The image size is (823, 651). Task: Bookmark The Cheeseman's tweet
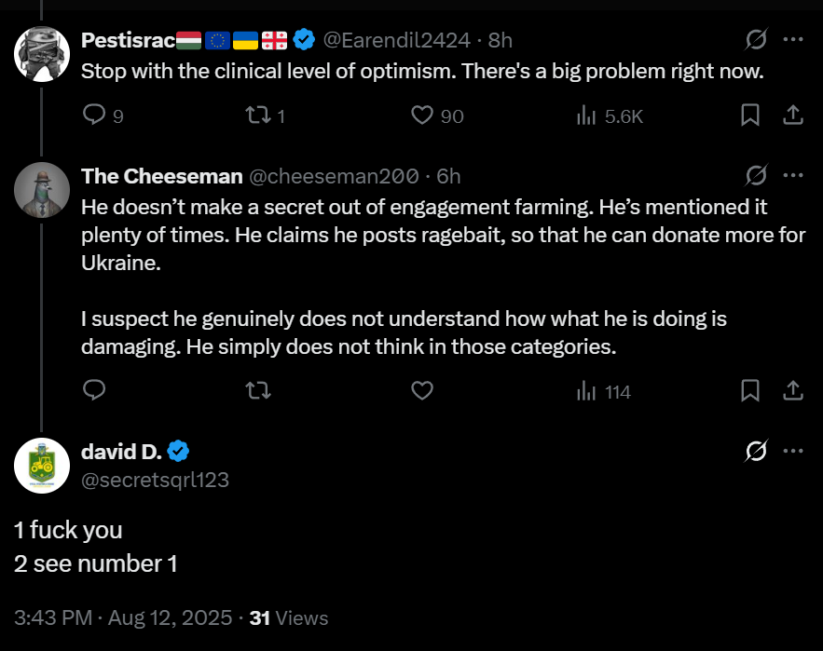pyautogui.click(x=750, y=390)
